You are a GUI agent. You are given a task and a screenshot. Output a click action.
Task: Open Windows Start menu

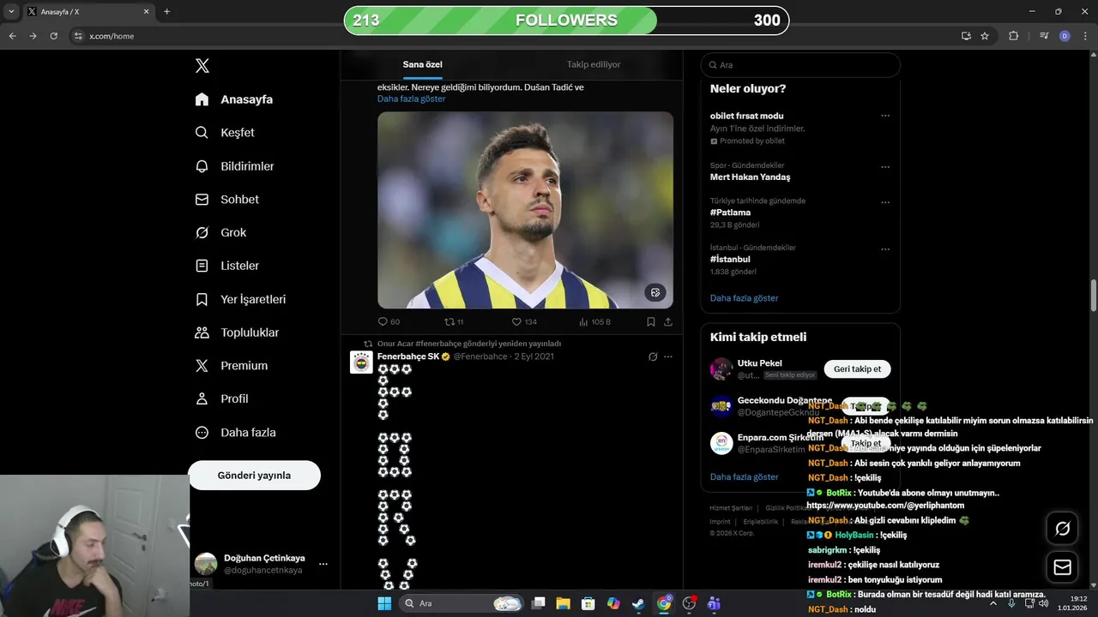coord(384,603)
